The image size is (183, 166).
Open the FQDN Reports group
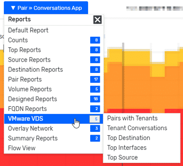tap(54, 109)
